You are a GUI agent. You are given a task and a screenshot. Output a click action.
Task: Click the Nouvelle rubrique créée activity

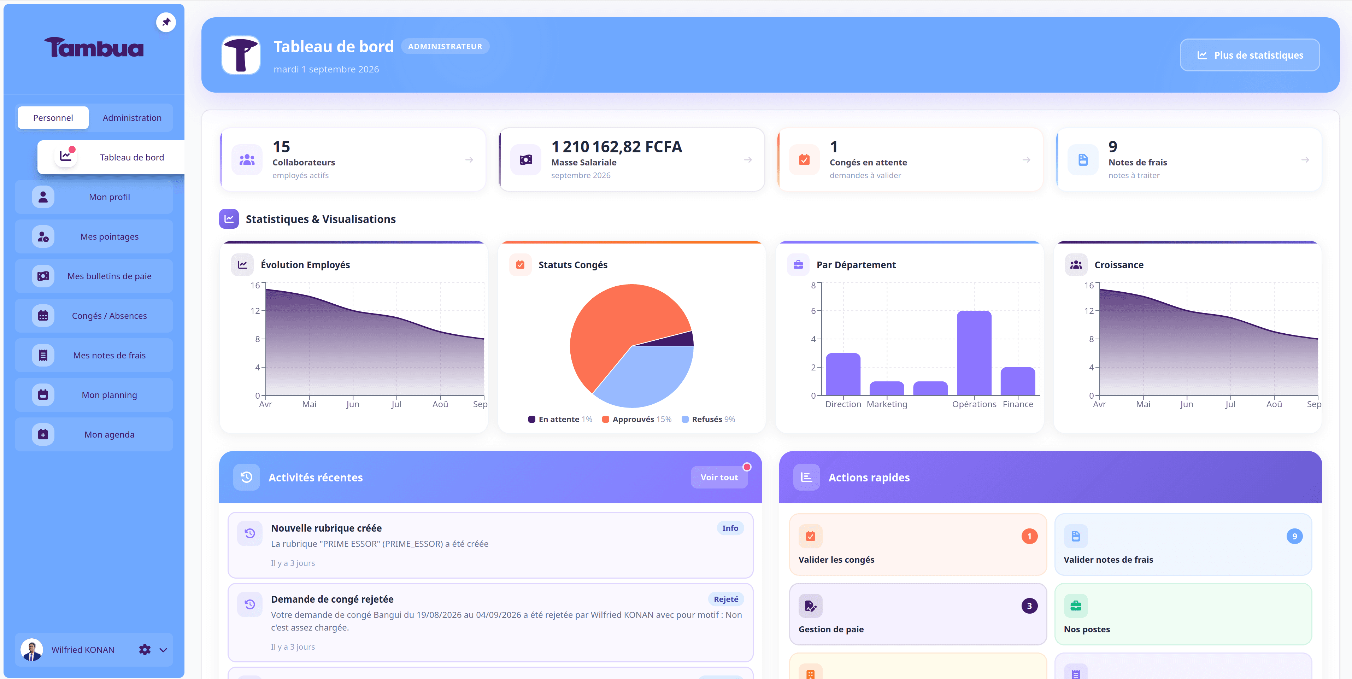(x=490, y=545)
